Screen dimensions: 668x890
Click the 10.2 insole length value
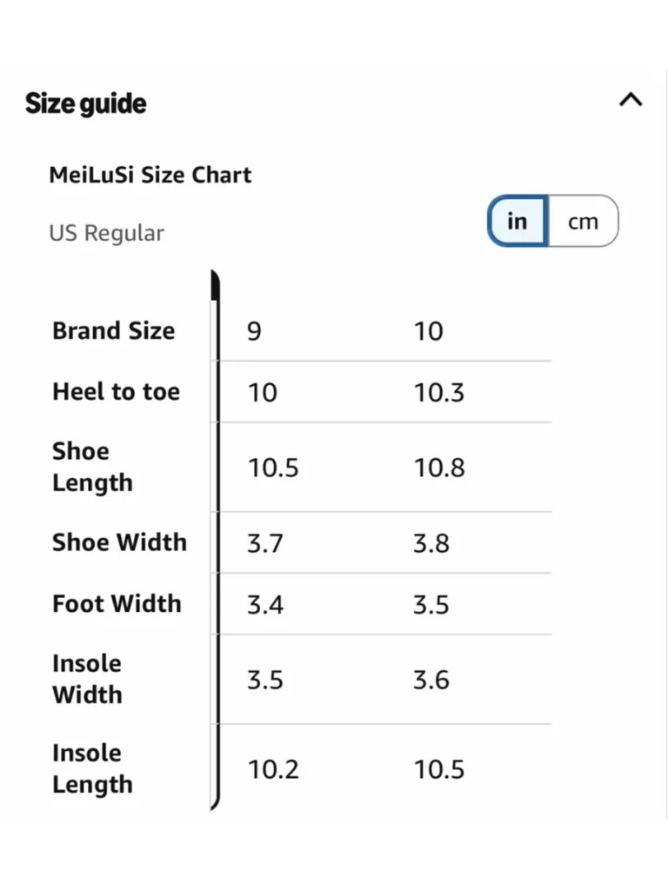coord(272,770)
